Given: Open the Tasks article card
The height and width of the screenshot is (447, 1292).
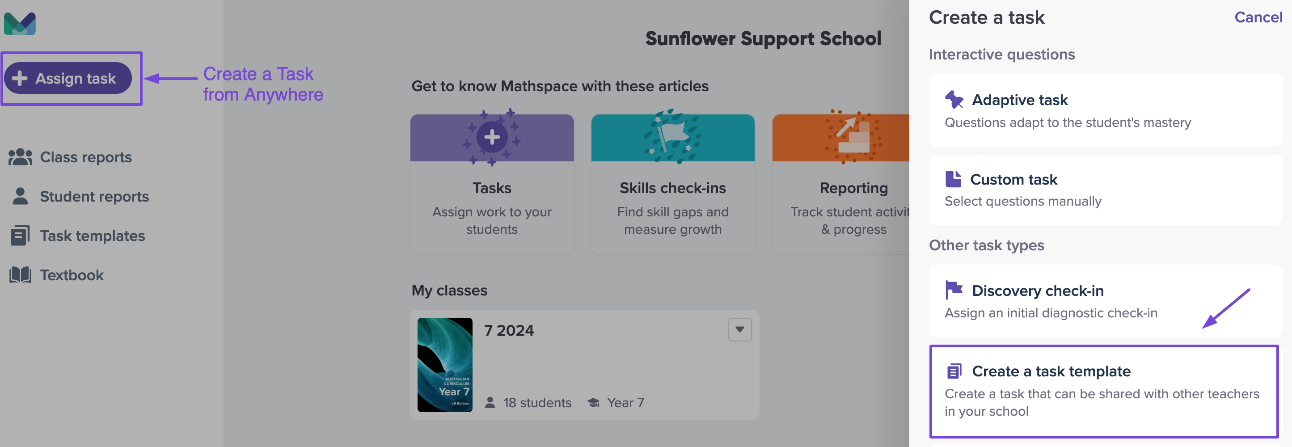Looking at the screenshot, I should pyautogui.click(x=492, y=184).
